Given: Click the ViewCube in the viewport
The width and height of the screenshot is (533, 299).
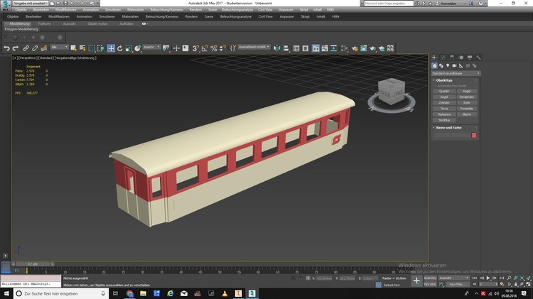Looking at the screenshot, I should coord(390,92).
